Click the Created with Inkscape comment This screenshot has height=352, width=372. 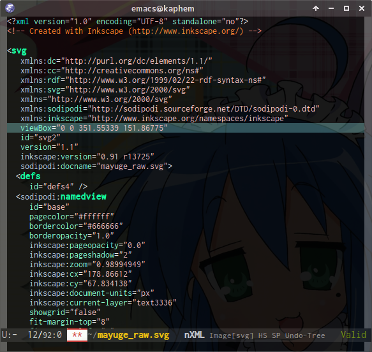(x=134, y=31)
